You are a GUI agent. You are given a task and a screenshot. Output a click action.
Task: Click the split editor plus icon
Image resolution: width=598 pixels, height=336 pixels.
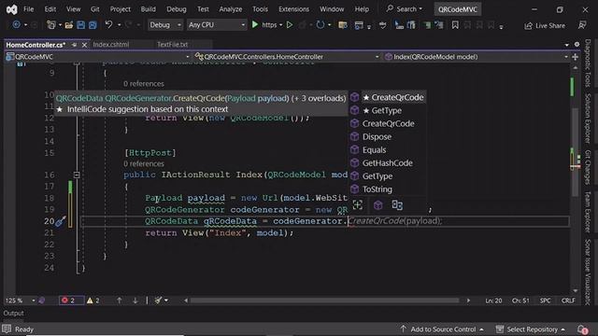[x=576, y=57]
